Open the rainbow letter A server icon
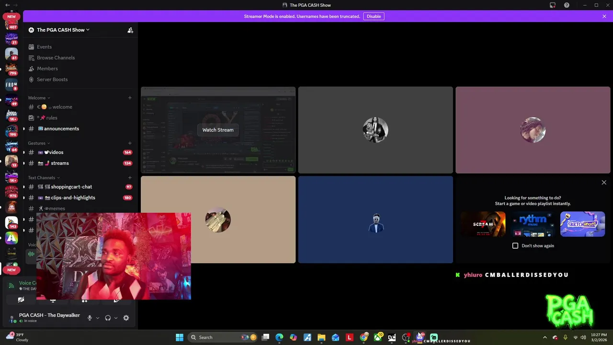 11,238
